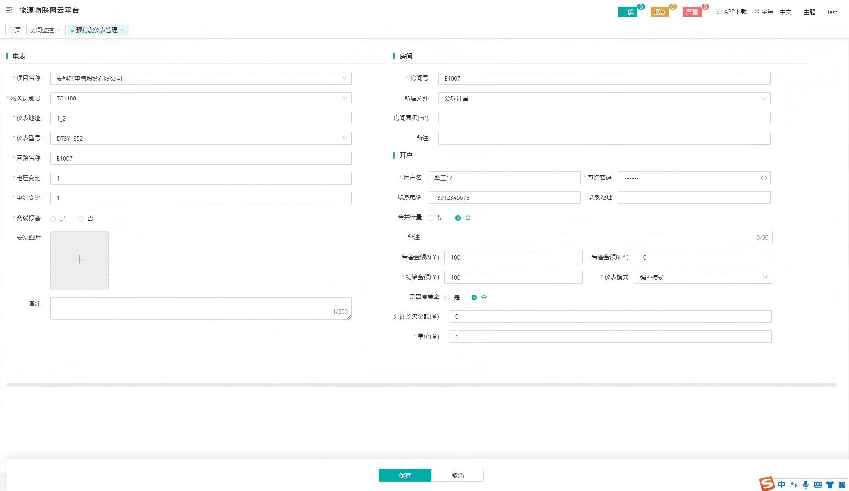
Task: Show the 查询密码 password with eye icon
Action: pos(764,178)
